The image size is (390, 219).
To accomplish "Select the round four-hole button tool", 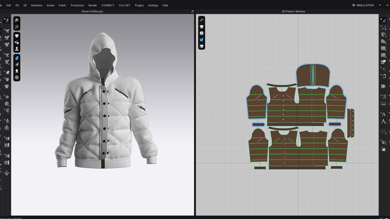I will point(7,104).
